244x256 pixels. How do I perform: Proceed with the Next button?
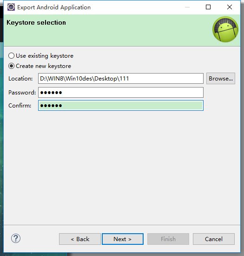click(x=123, y=239)
